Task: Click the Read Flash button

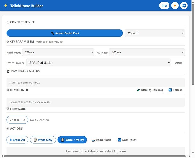Action: point(101,140)
